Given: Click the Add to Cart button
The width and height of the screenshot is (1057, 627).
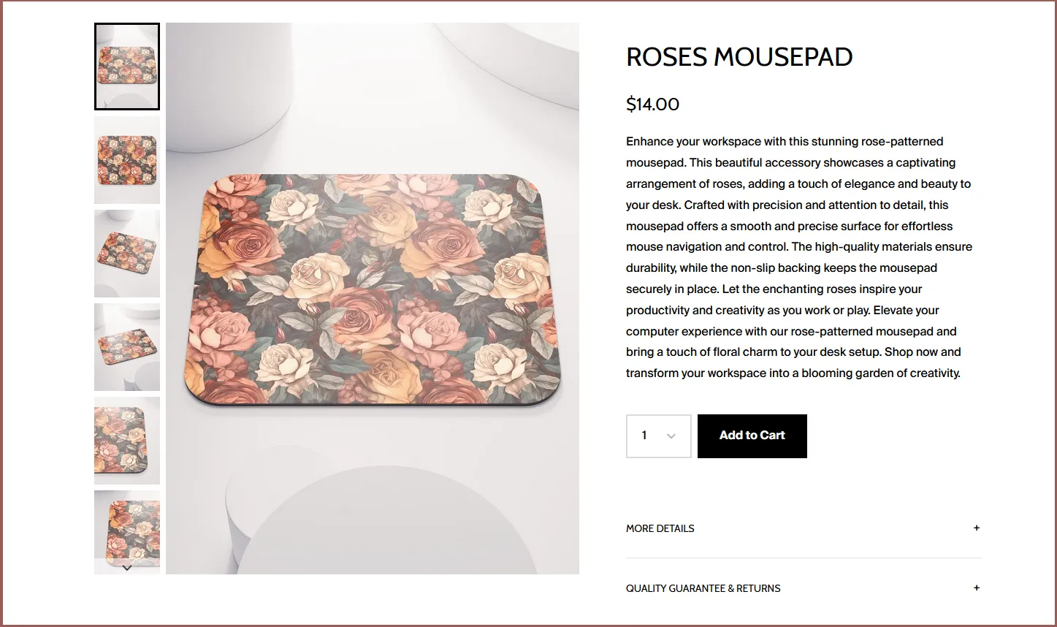Looking at the screenshot, I should [752, 436].
